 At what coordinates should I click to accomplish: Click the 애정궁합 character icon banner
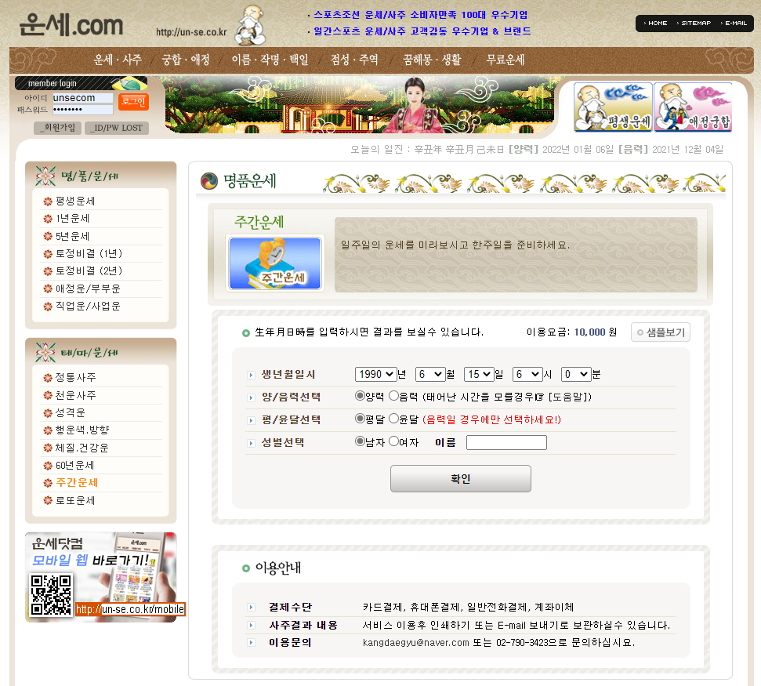[x=693, y=107]
